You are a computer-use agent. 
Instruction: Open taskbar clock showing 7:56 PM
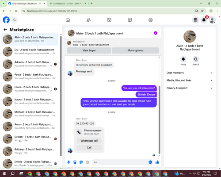pyautogui.click(x=206, y=173)
